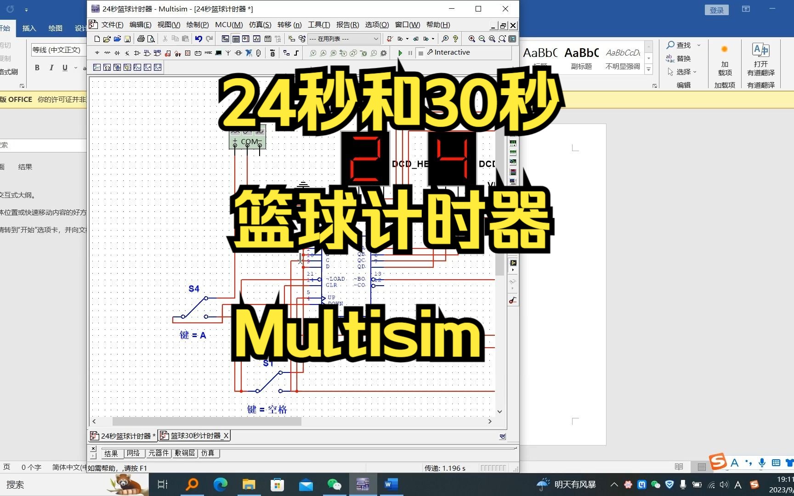794x496 pixels.
Task: Run the simulation with the green play button
Action: 400,53
